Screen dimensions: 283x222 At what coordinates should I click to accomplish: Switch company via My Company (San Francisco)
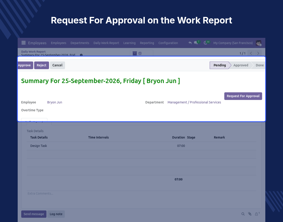click(x=233, y=43)
